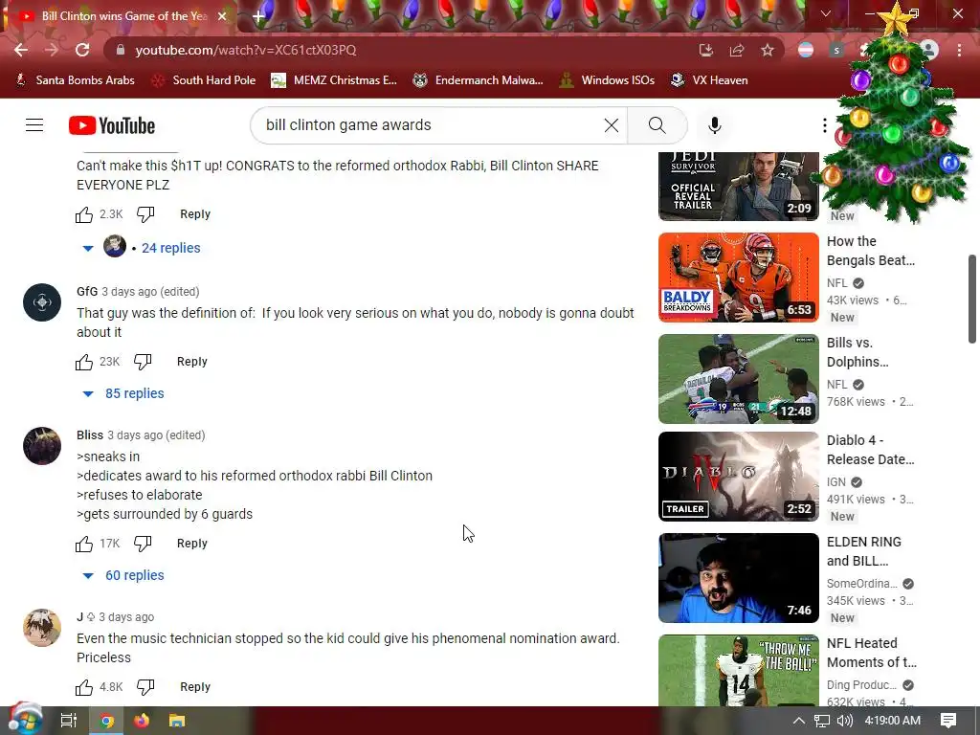This screenshot has width=980, height=735.
Task: Bookmark this page with star icon
Action: click(768, 50)
